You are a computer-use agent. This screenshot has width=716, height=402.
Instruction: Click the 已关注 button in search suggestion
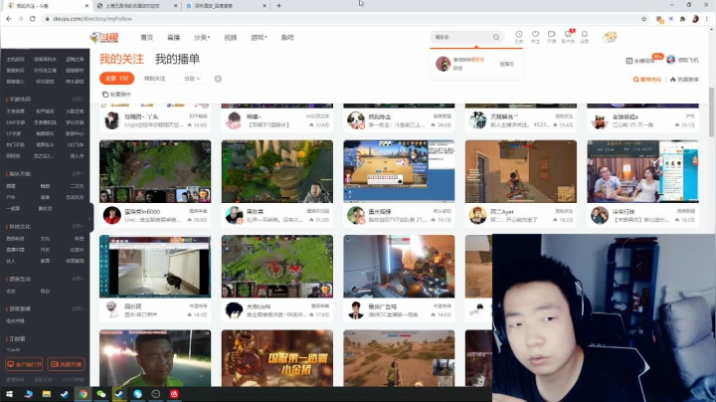point(506,64)
